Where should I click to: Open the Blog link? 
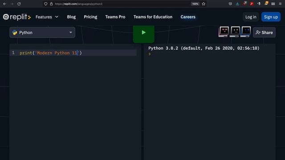(x=71, y=17)
